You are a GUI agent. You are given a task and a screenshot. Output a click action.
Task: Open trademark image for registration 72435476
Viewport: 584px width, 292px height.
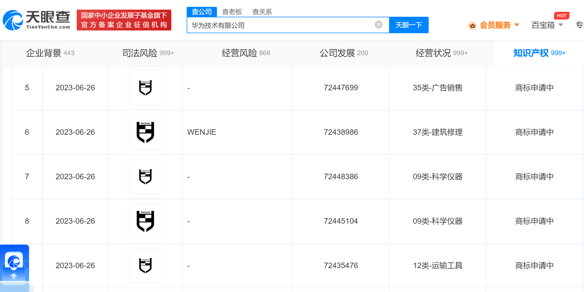[x=145, y=266]
